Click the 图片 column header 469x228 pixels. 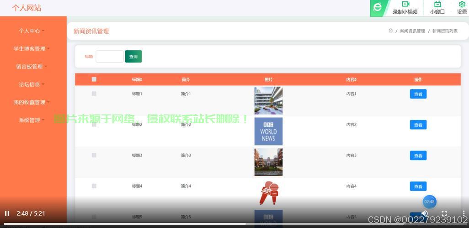tap(269, 80)
